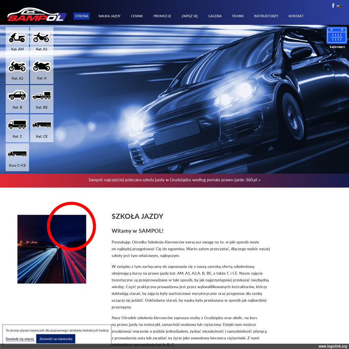
Task: Go to the STRONA menu item
Action: [x=81, y=16]
